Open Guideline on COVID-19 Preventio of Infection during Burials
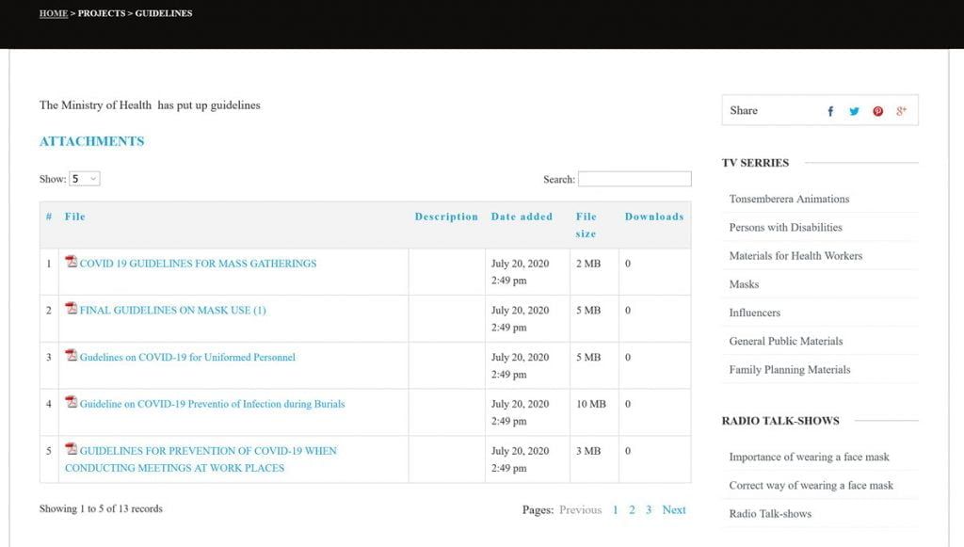 [212, 404]
